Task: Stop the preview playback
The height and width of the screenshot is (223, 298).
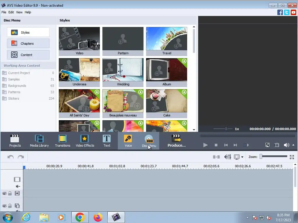Action: point(216,145)
